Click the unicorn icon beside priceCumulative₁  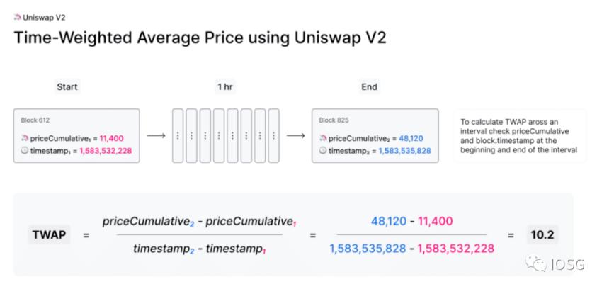pos(26,139)
